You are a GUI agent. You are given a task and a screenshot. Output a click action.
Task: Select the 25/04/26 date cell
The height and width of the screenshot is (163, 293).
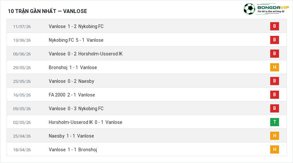coord(22,136)
